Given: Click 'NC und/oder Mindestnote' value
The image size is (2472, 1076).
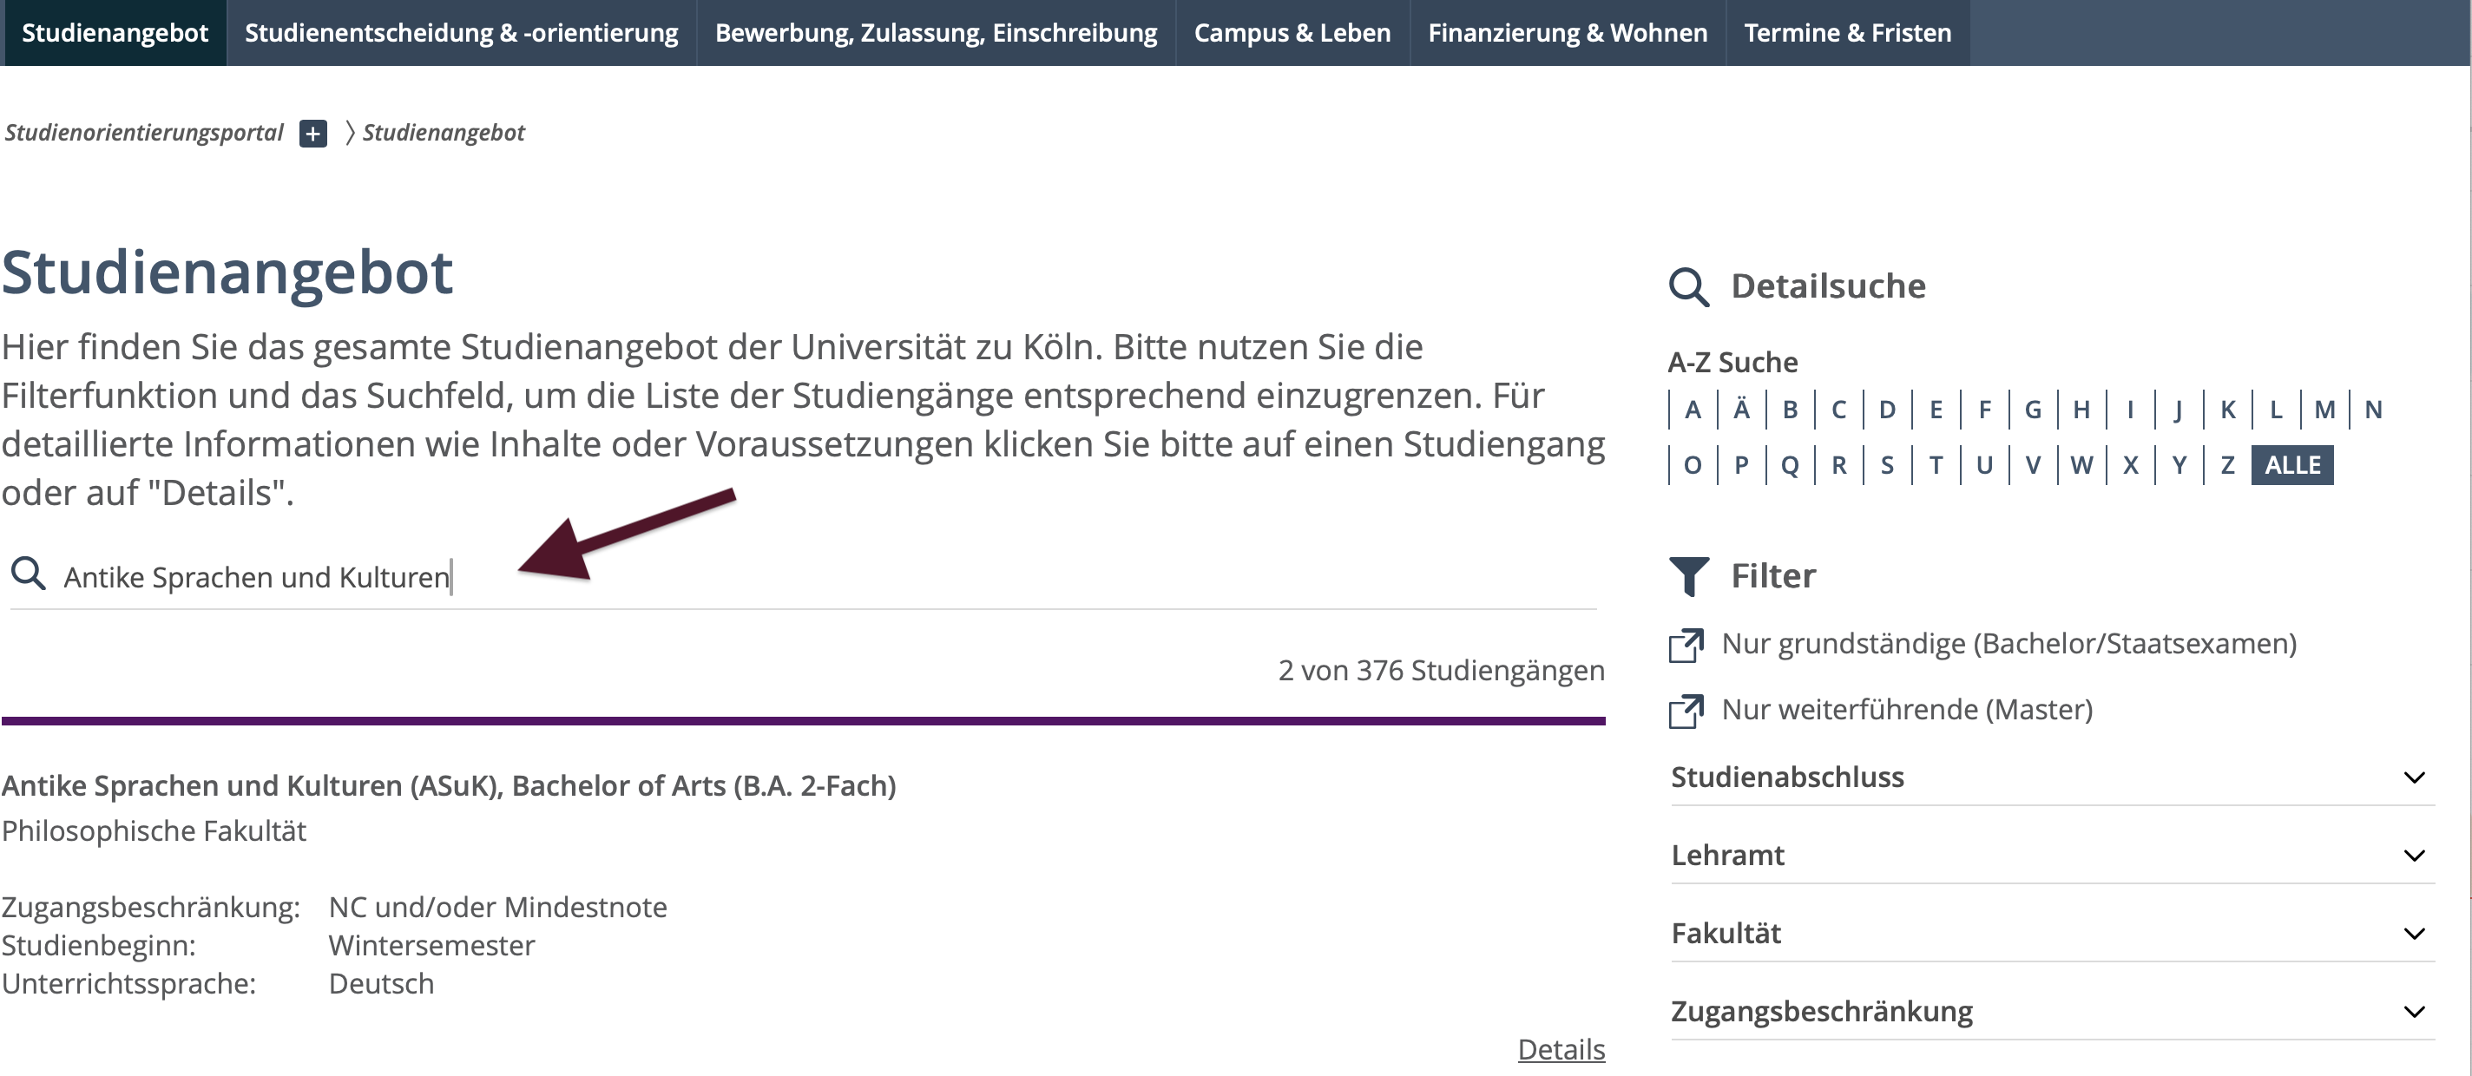Looking at the screenshot, I should tap(497, 907).
